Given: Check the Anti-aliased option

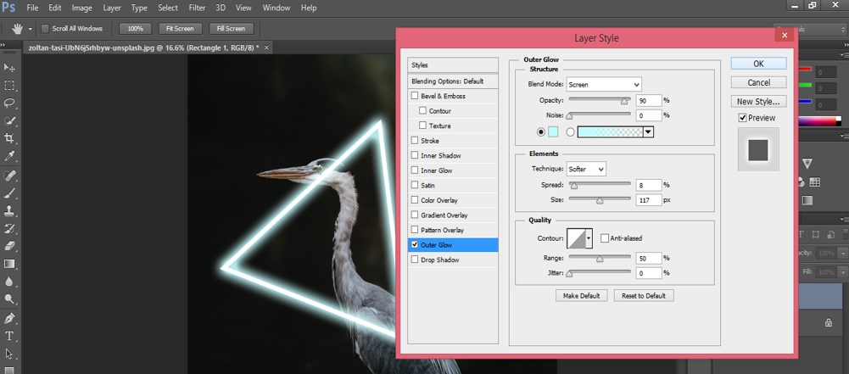Looking at the screenshot, I should 605,238.
